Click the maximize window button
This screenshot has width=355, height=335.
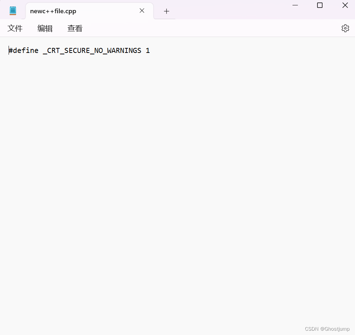(x=319, y=5)
